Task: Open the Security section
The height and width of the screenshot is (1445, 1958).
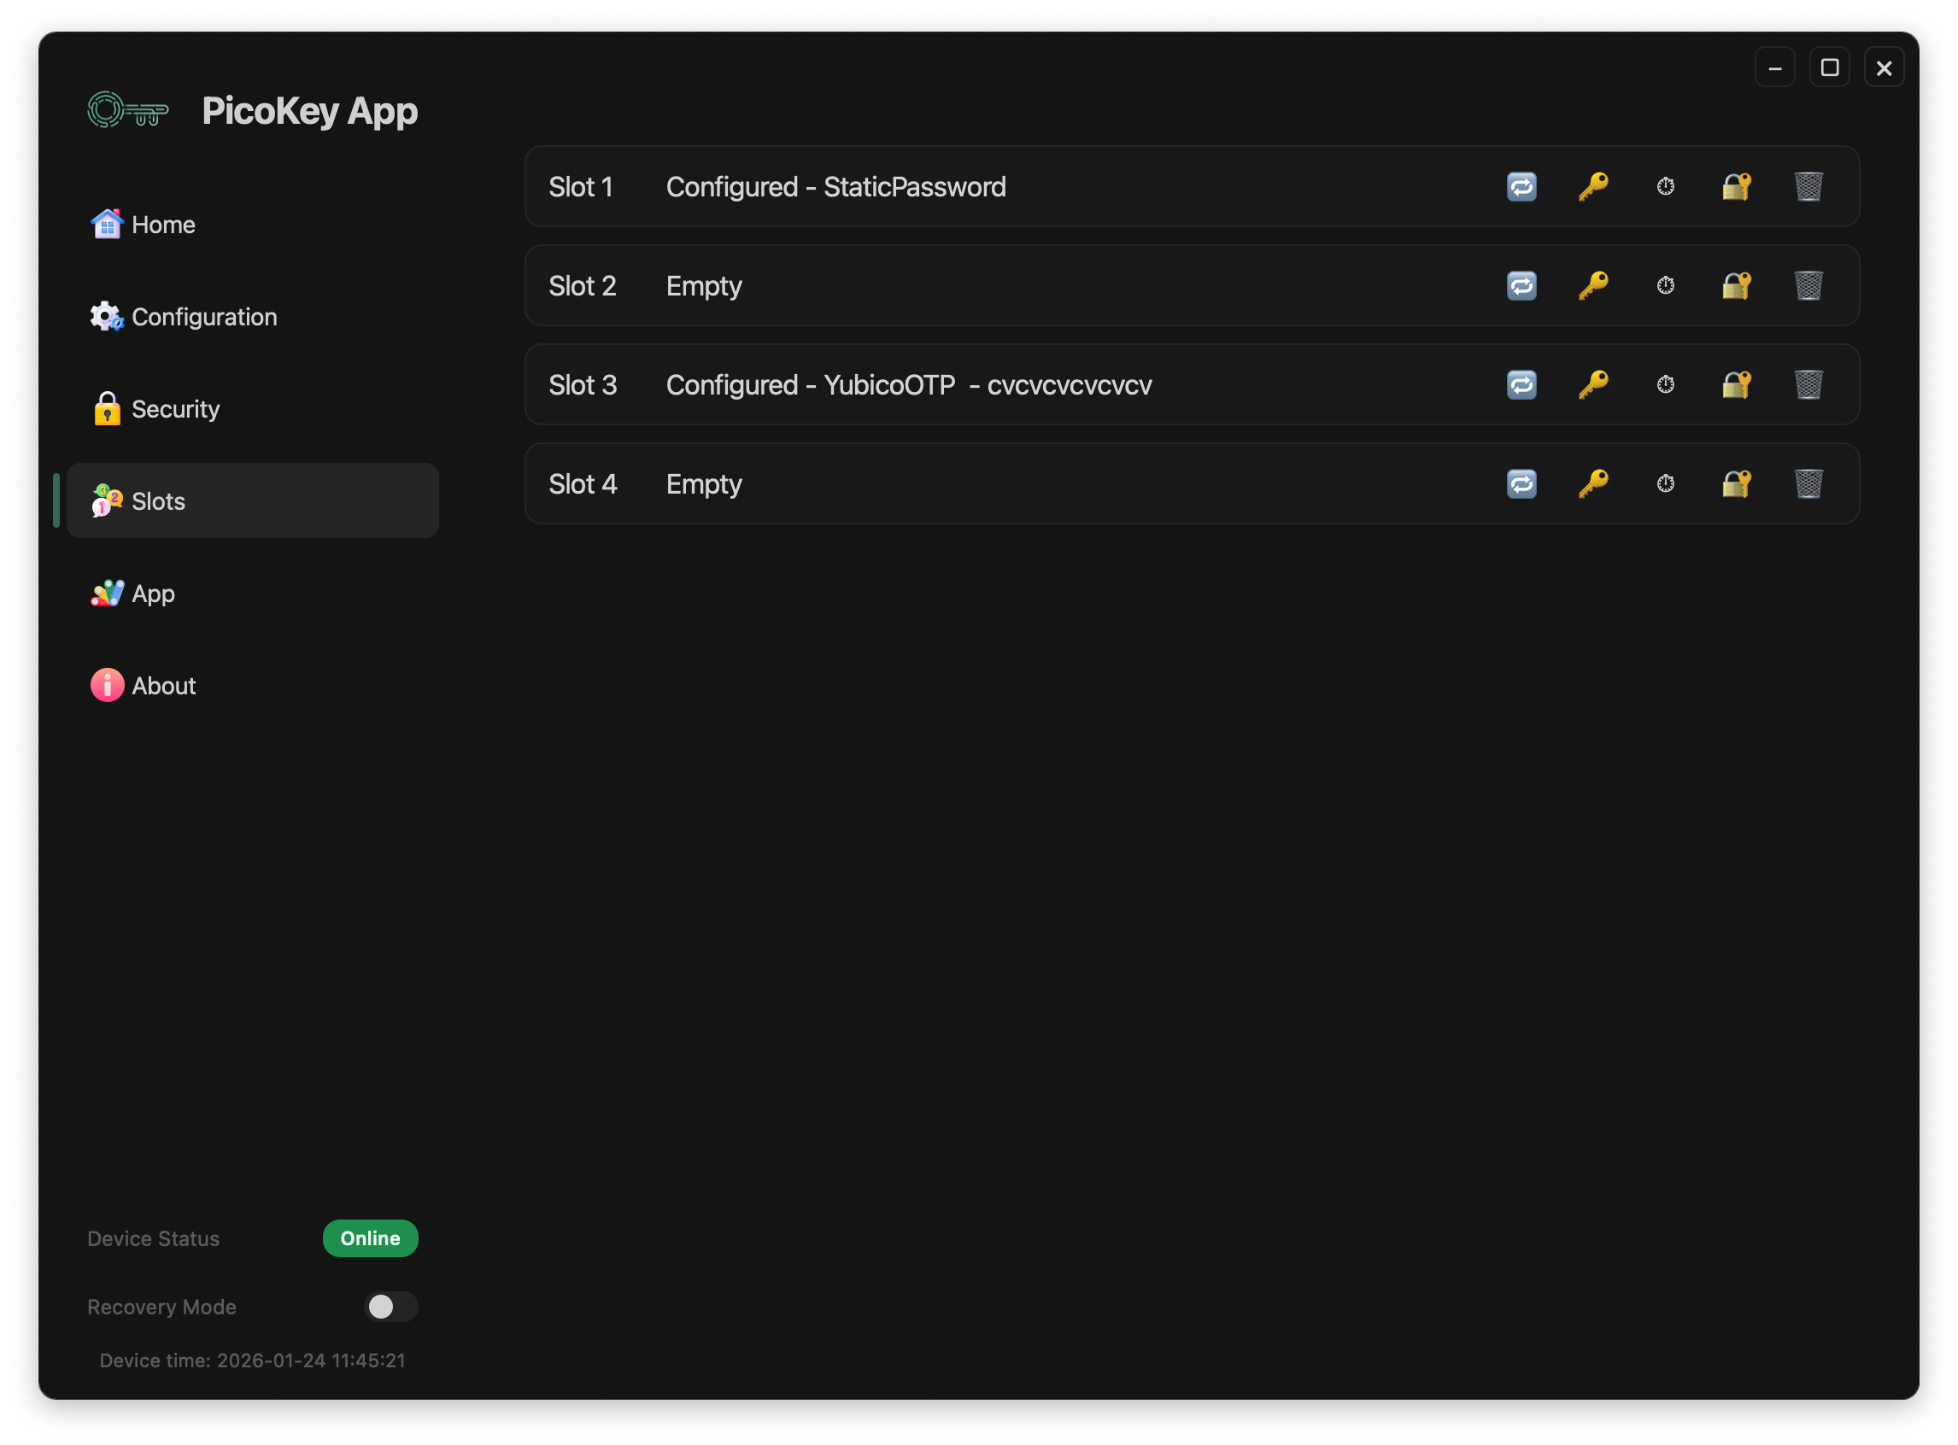Action: (175, 409)
